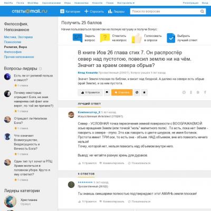
Task: Open the Психология category link
Action: 13,42
